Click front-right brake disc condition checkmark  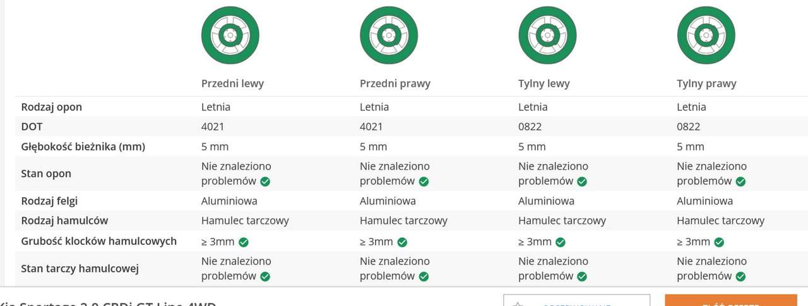coord(424,276)
